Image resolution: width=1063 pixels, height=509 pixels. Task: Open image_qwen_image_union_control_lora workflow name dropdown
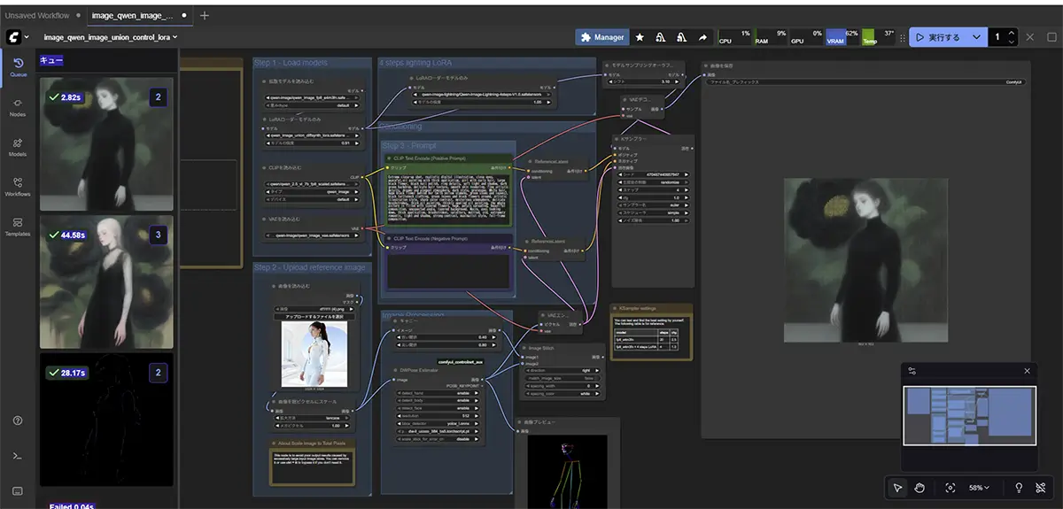(111, 37)
